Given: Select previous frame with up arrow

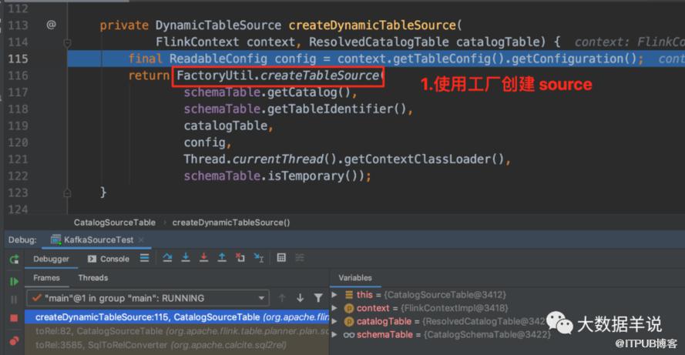Looking at the screenshot, I should (x=282, y=298).
